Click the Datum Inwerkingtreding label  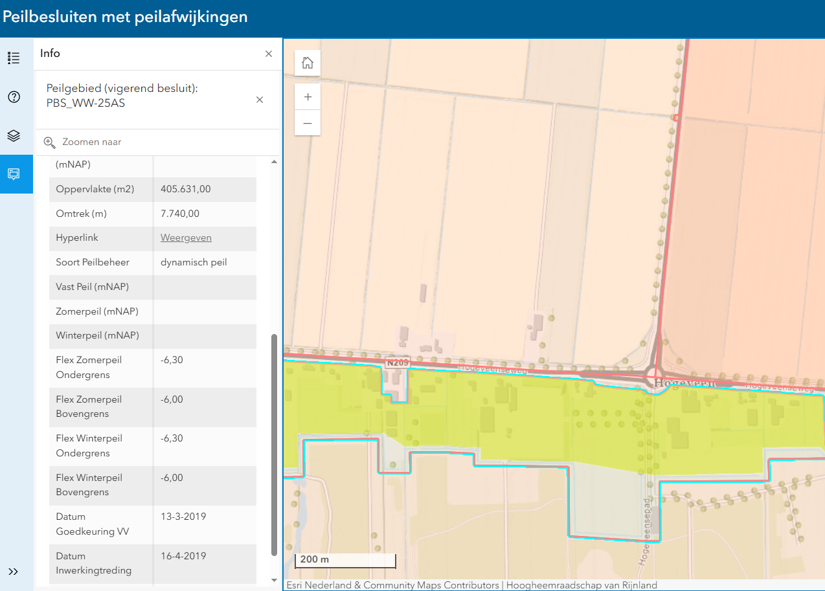(x=94, y=563)
